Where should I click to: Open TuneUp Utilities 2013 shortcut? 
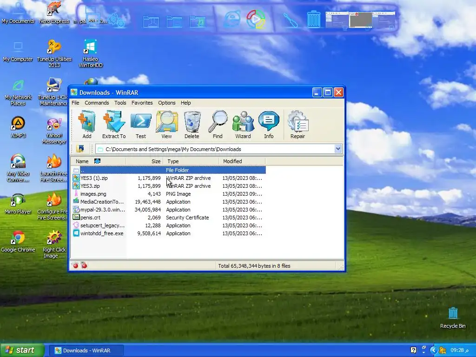(x=54, y=53)
